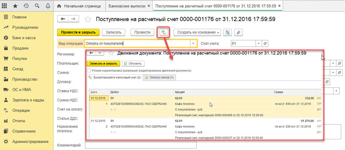Open the document structure icon in toolbar

(227, 32)
